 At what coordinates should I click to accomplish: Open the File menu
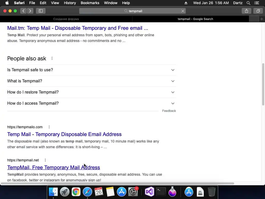[32, 3]
